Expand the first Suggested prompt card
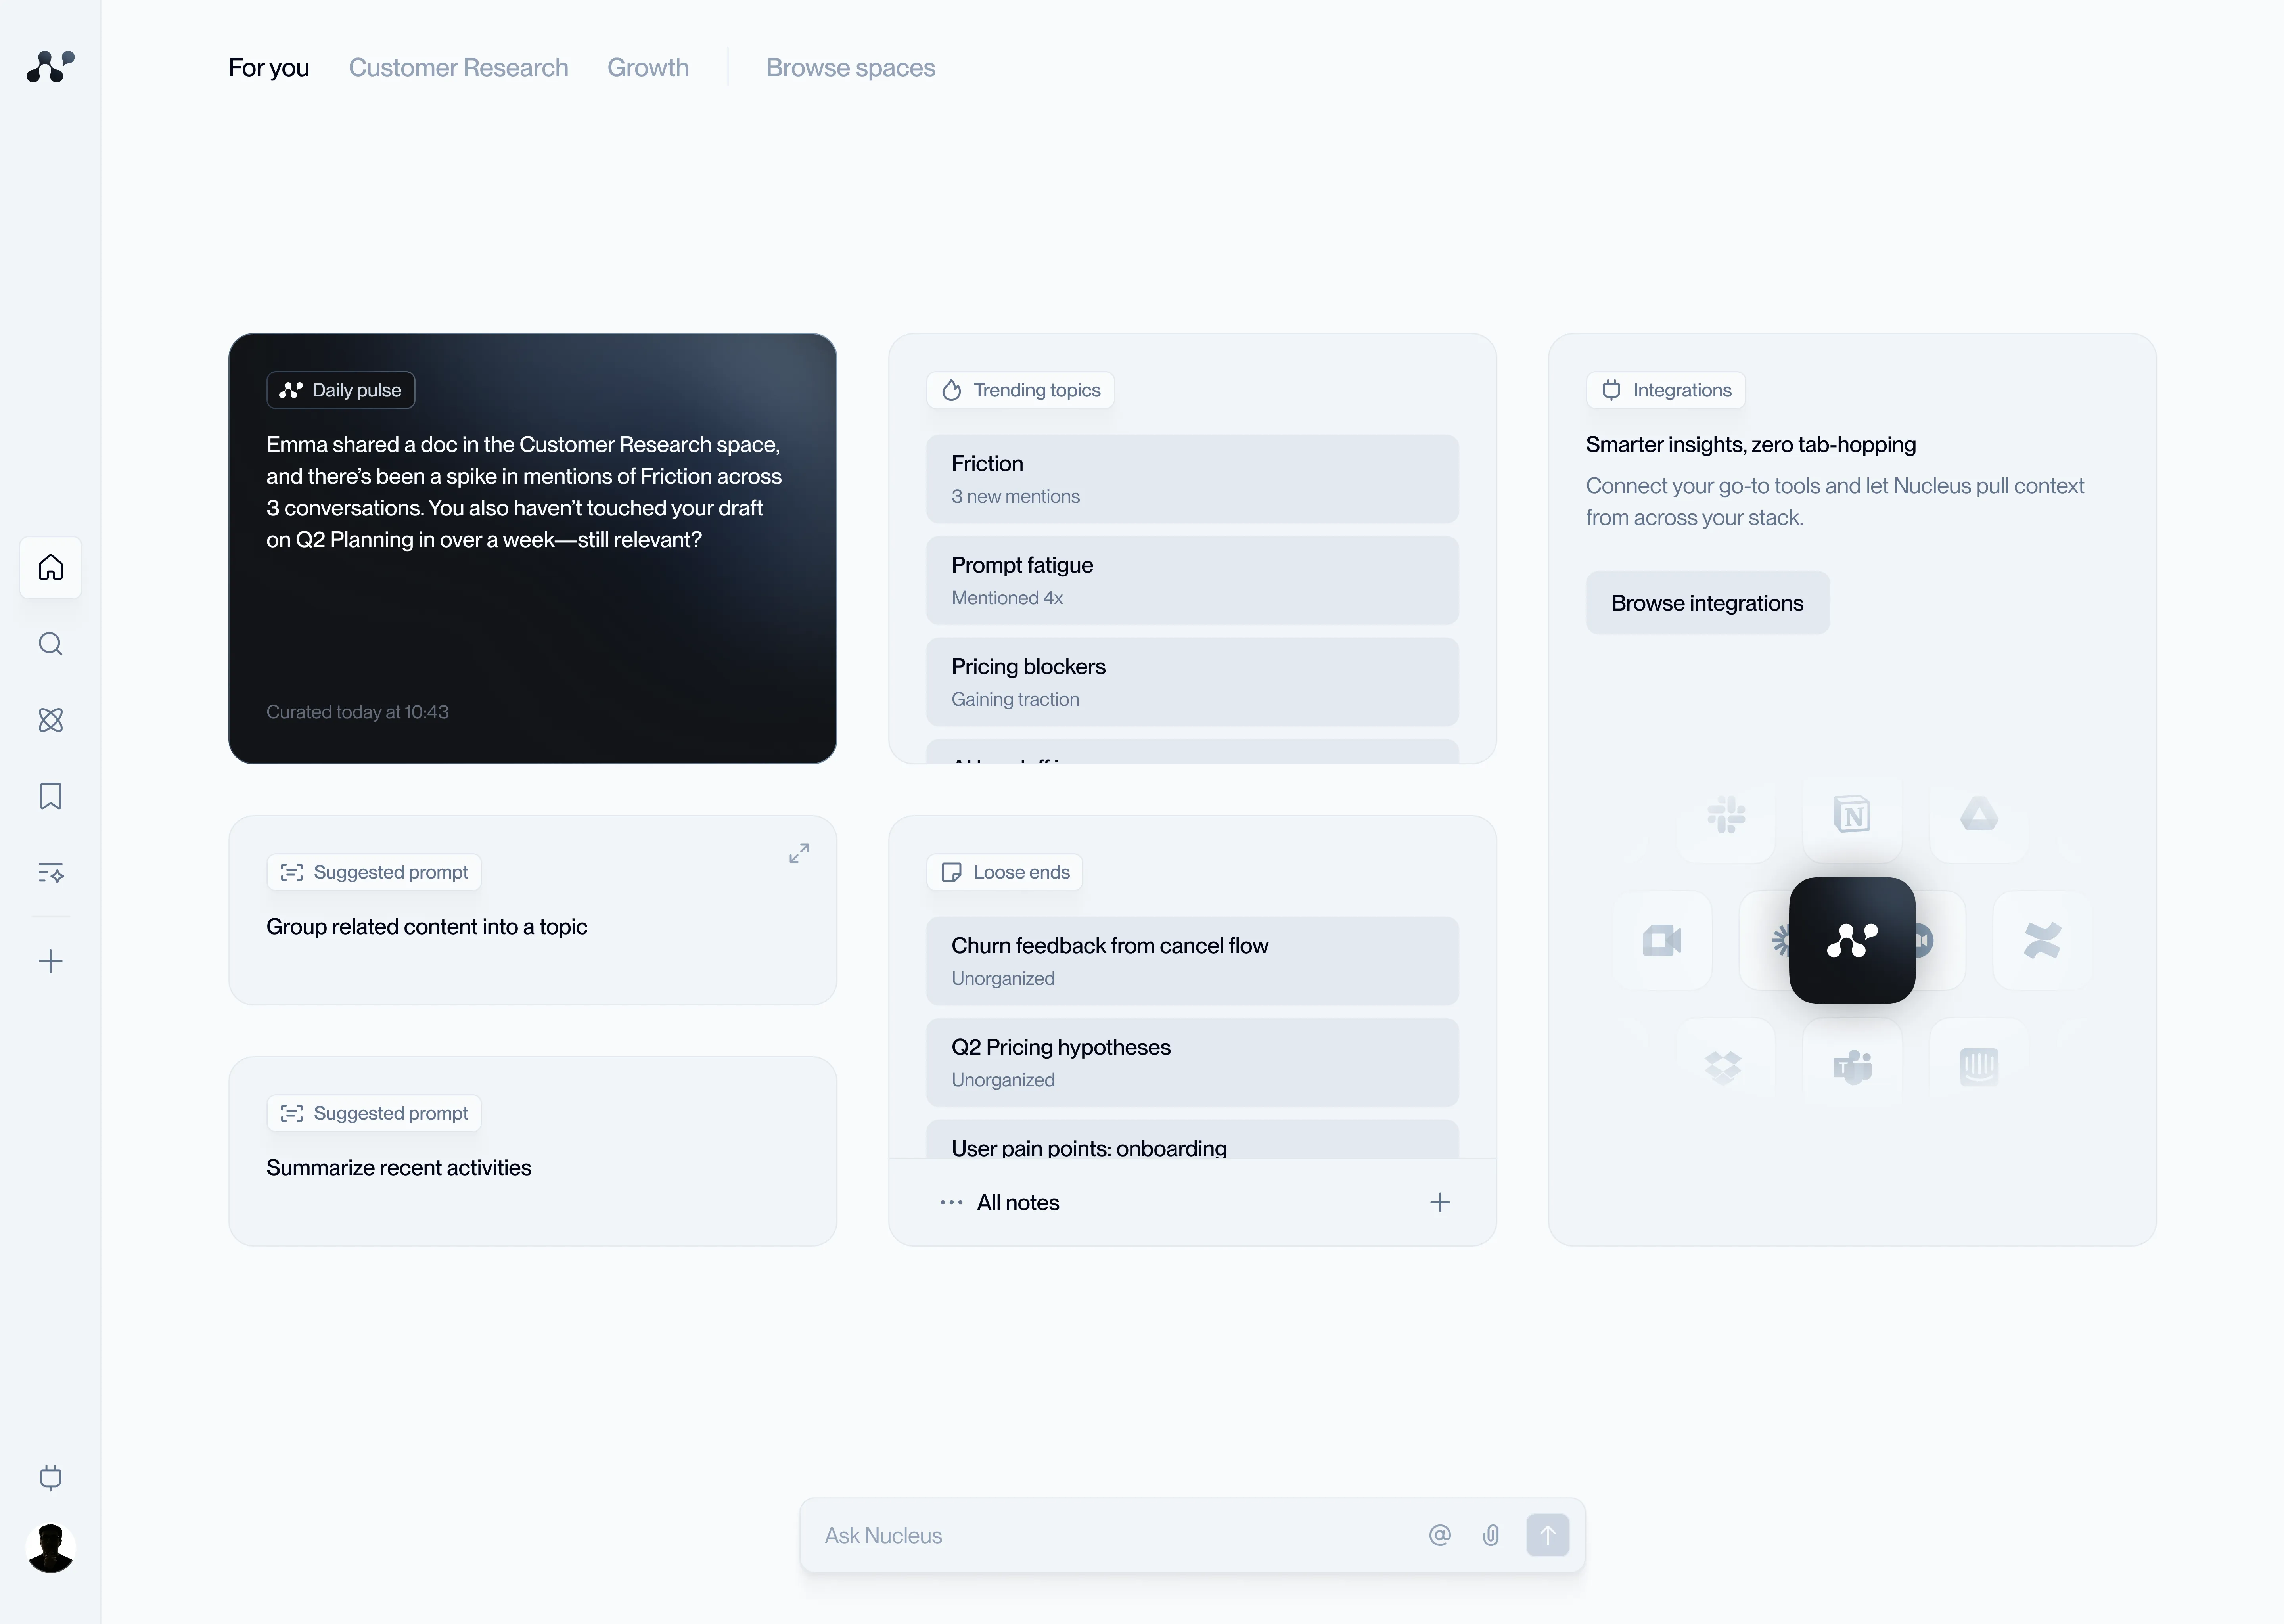The width and height of the screenshot is (2284, 1624). (x=799, y=853)
